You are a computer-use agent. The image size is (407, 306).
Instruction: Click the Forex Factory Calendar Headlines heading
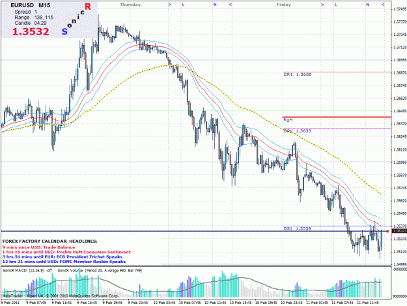click(x=50, y=241)
